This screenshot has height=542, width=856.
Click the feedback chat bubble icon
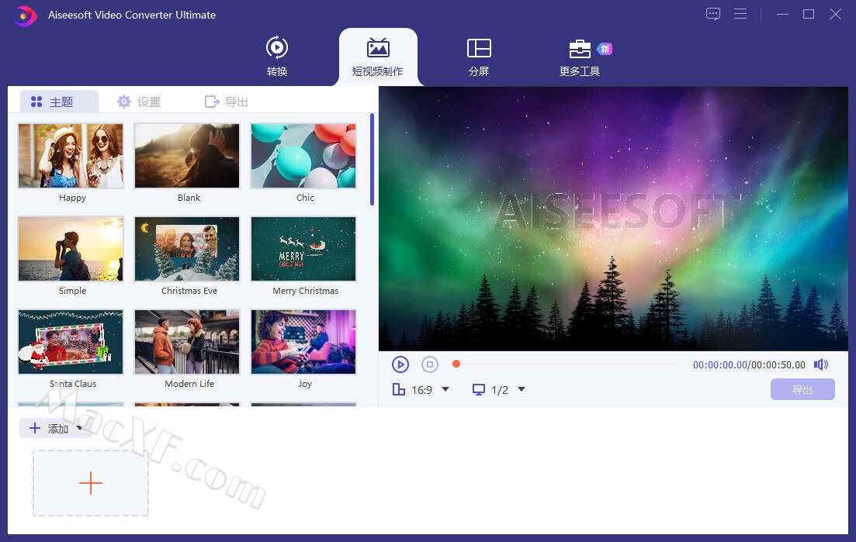click(x=713, y=14)
